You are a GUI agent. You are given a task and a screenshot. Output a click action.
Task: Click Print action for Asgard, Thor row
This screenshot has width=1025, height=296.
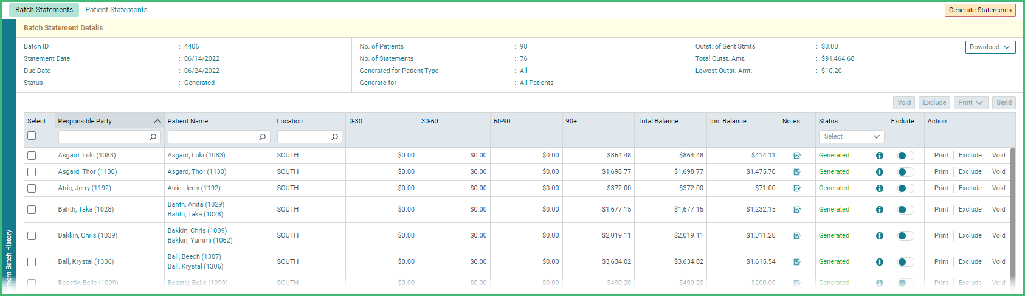point(941,171)
